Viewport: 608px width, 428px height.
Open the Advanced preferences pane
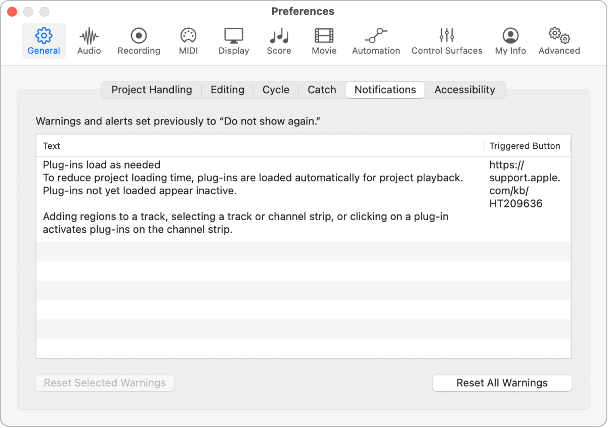click(x=559, y=41)
